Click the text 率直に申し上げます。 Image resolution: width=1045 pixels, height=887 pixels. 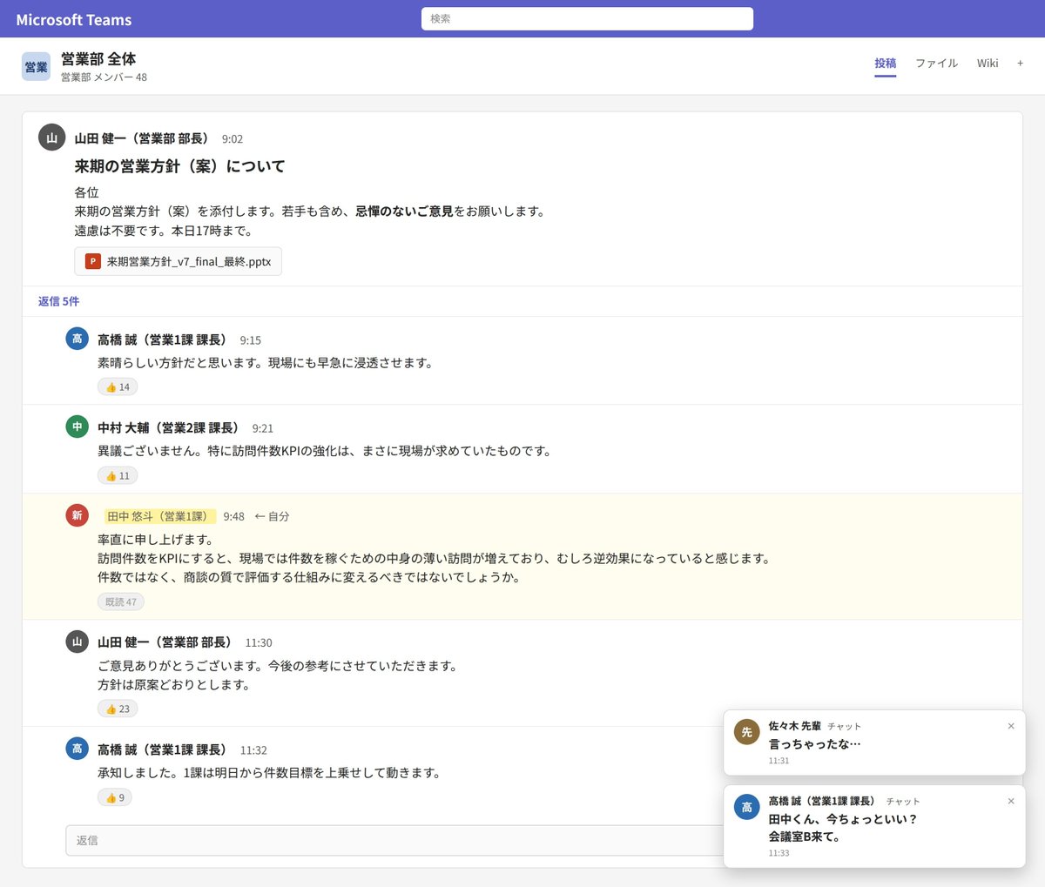tap(156, 540)
